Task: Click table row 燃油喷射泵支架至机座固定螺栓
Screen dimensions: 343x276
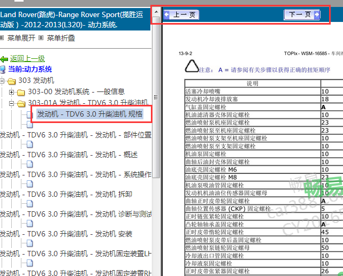Action: point(253,138)
